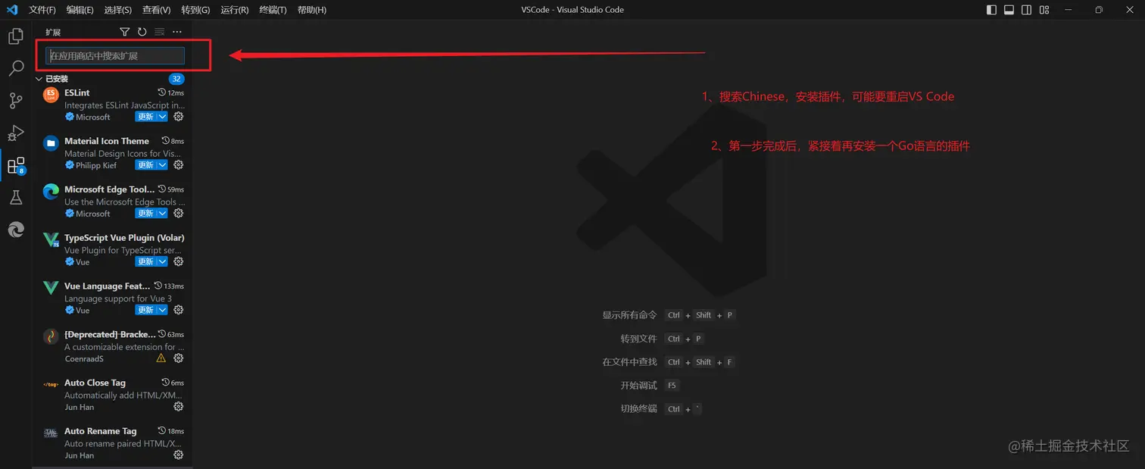
Task: Open the manage gear for Material Icon Theme
Action: (179, 164)
